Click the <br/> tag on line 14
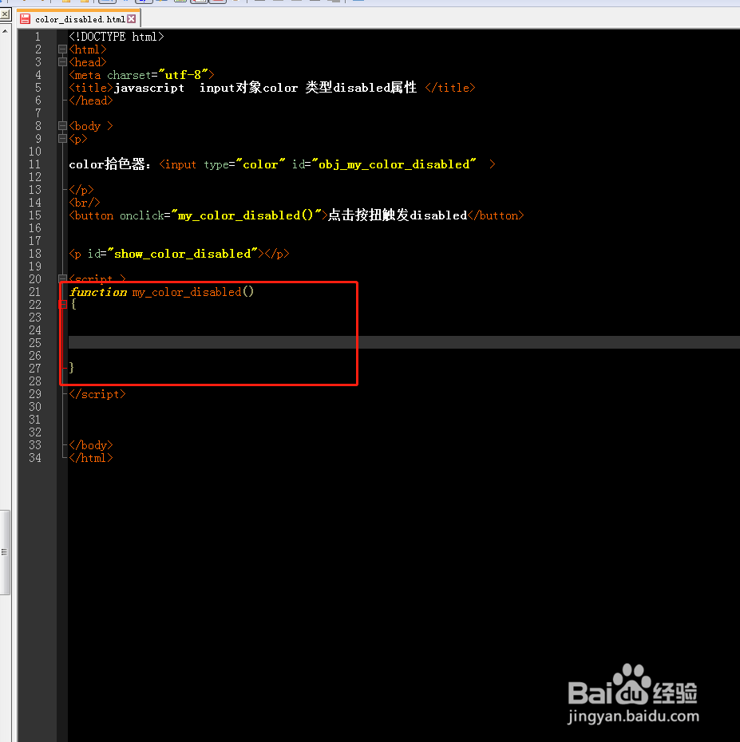740x742 pixels. 85,203
